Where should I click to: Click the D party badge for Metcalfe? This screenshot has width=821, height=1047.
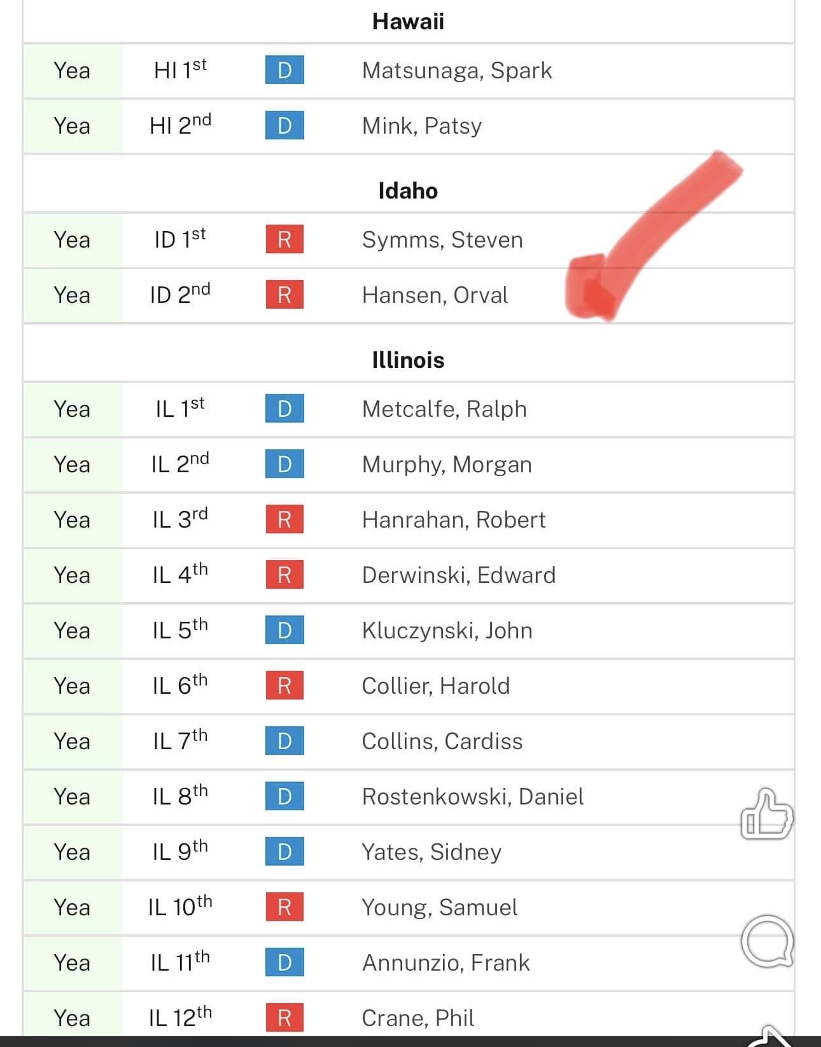click(x=284, y=409)
